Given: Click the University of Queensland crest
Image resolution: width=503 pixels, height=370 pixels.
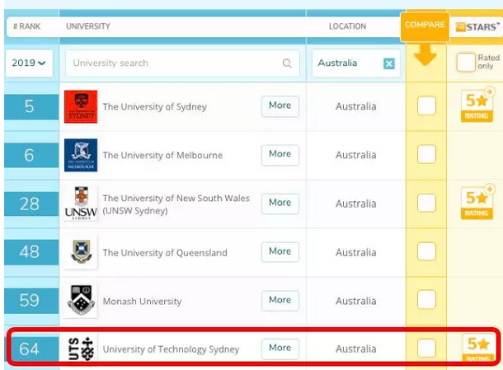Looking at the screenshot, I should coord(81,252).
